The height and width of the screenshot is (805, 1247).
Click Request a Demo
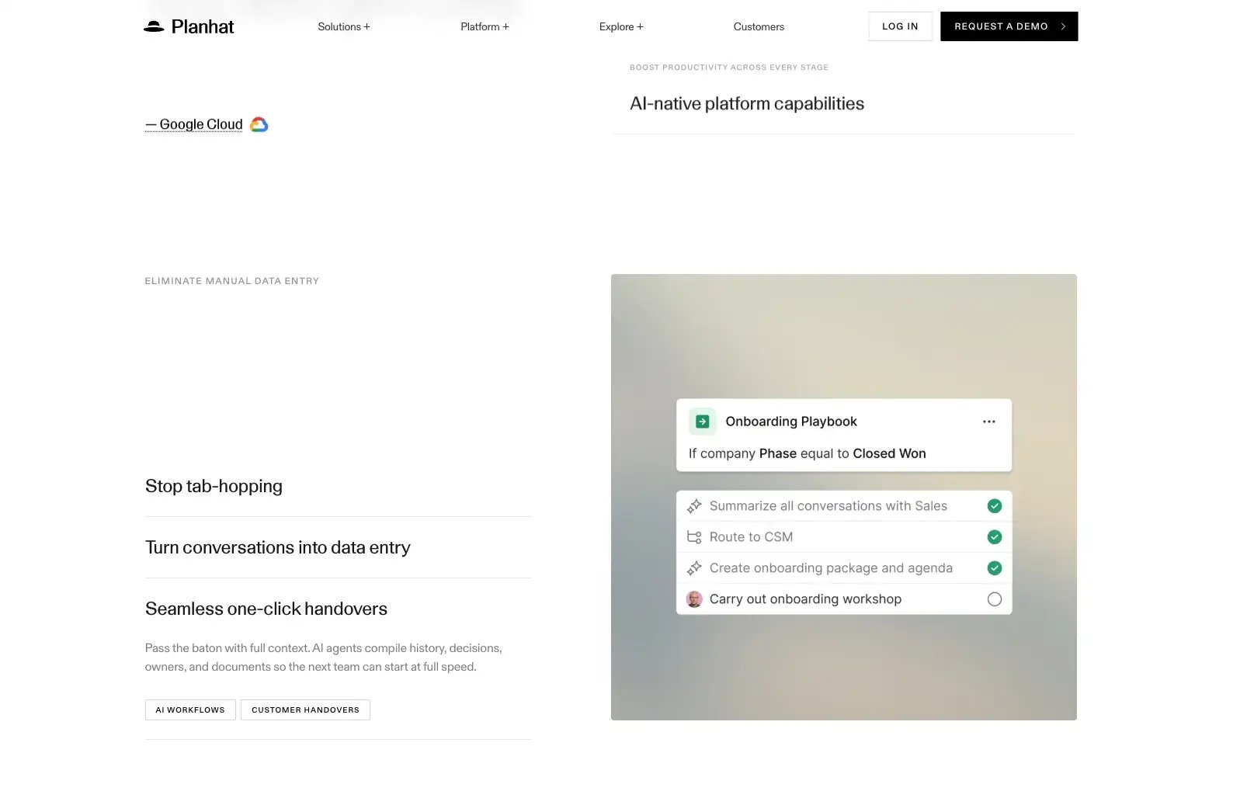tap(1009, 26)
